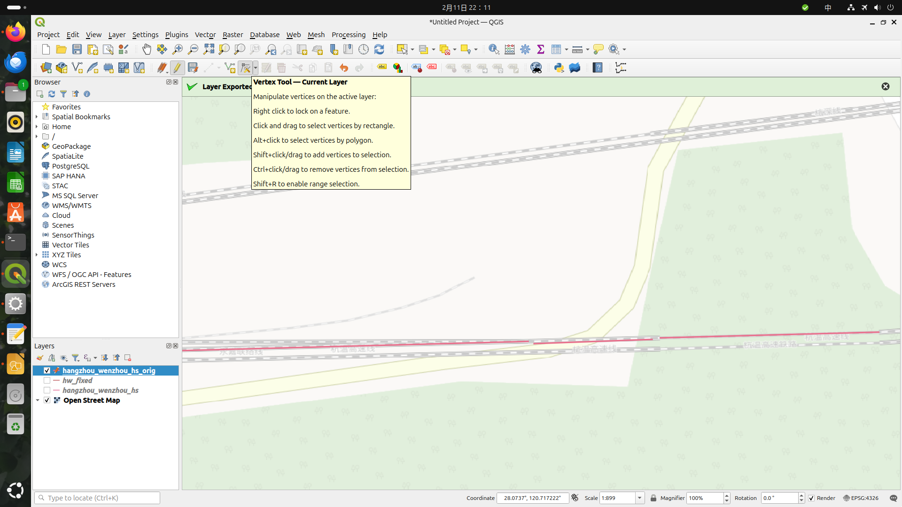902x507 pixels.
Task: Click Save Project floppy icon
Action: (77, 49)
